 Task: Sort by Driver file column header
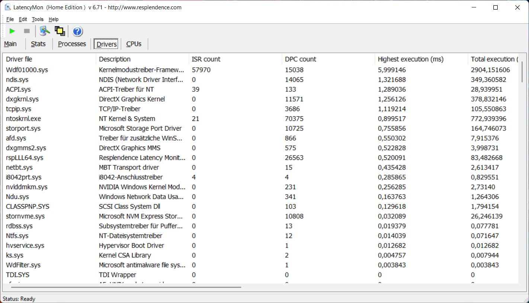49,59
